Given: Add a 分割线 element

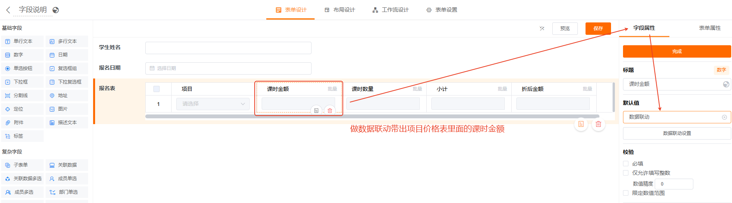Looking at the screenshot, I should point(22,96).
